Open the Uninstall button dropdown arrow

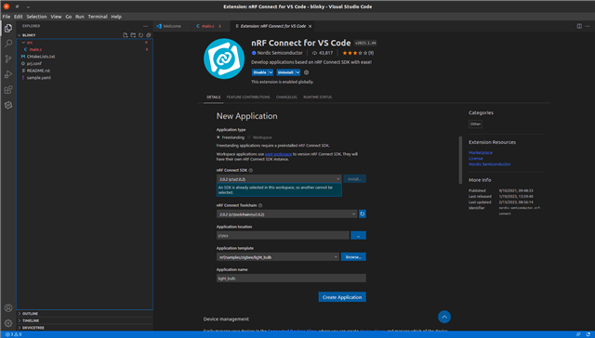point(297,72)
